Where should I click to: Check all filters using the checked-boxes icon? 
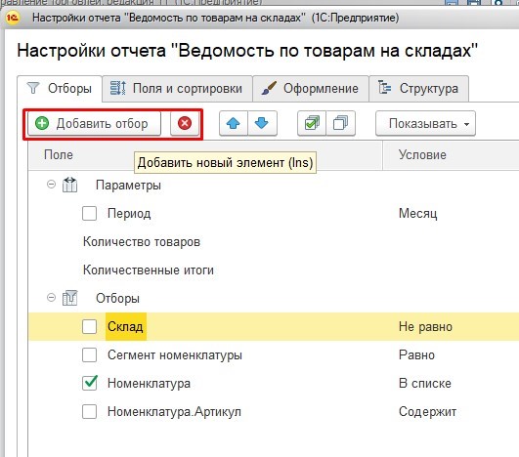pos(312,124)
